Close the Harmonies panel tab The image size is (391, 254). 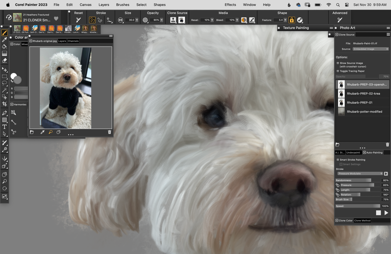tap(12, 104)
